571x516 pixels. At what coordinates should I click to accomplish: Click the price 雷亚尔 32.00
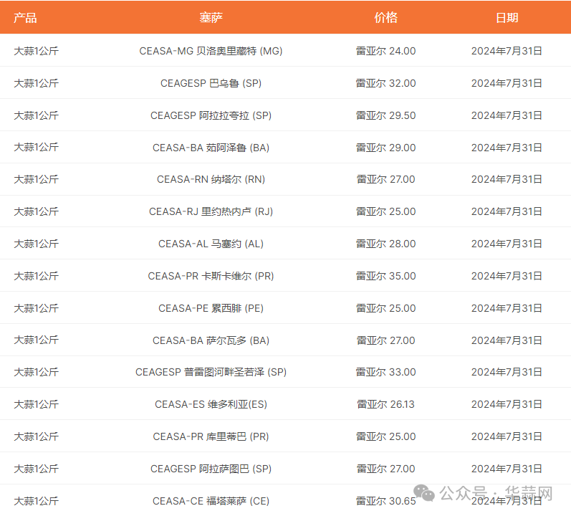[385, 83]
